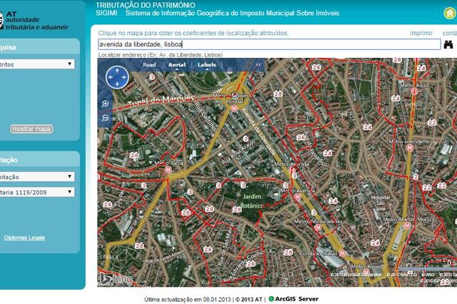
Task: Click the Rua Castilho street label
Action: coord(205,116)
